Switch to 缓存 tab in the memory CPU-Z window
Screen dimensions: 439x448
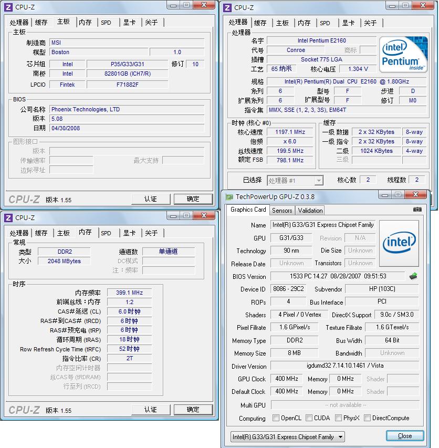pos(41,233)
